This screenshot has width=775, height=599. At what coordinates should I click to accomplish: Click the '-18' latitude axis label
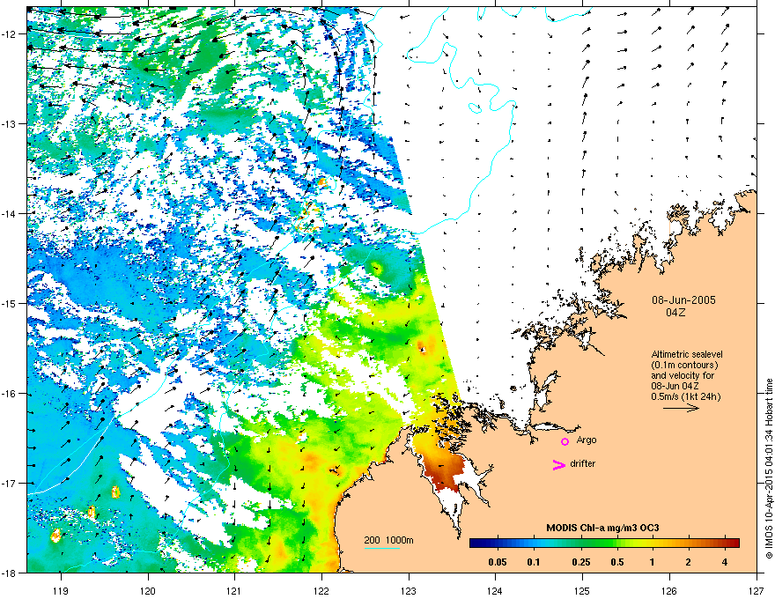[x=10, y=573]
